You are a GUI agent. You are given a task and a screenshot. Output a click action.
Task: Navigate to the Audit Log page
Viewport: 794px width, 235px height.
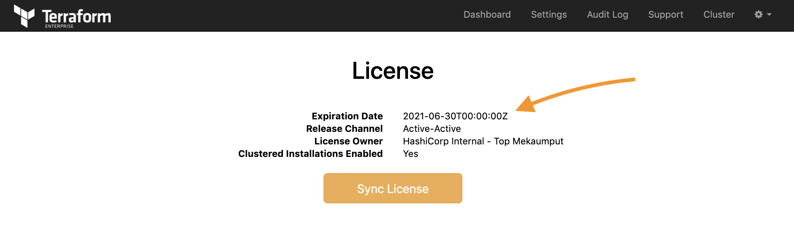click(x=608, y=14)
